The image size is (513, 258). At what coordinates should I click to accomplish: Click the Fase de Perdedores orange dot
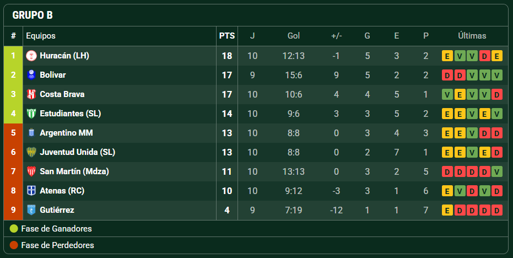tap(14, 245)
